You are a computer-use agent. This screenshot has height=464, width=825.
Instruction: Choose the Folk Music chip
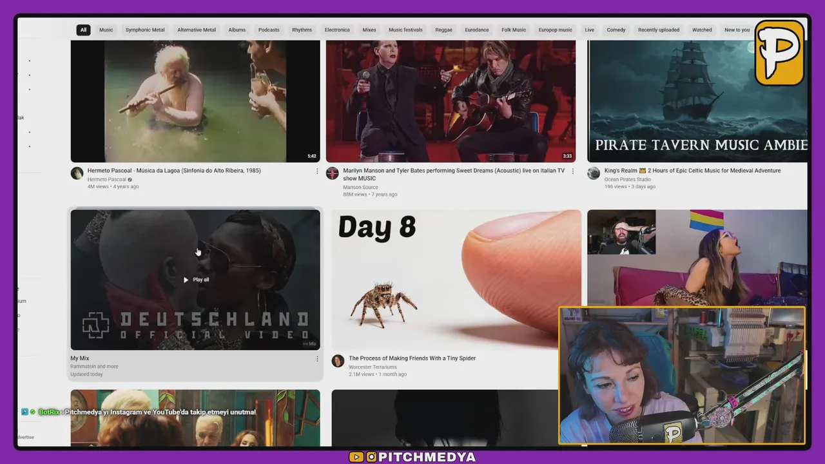pos(514,30)
